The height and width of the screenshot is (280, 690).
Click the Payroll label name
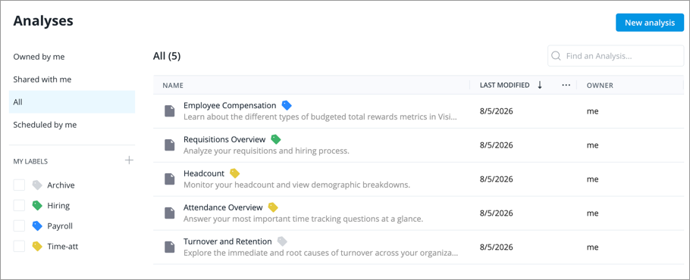point(60,226)
